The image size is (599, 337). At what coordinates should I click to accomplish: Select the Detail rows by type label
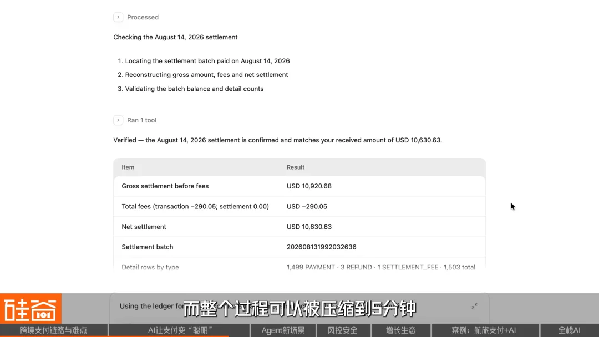(150, 267)
